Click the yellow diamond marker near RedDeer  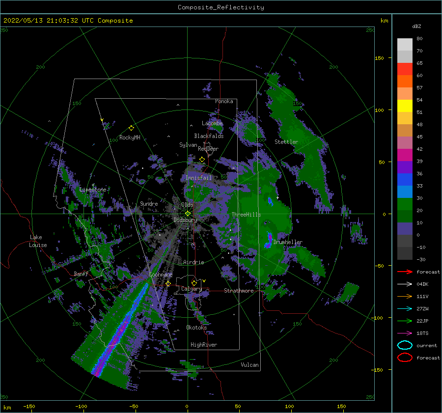(x=202, y=160)
